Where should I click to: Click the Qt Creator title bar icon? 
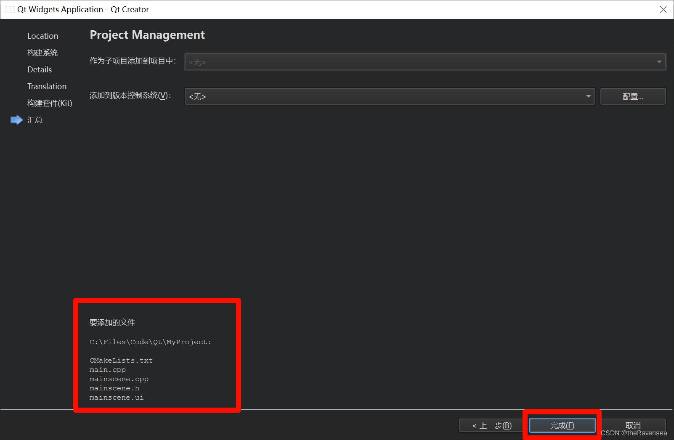pos(10,9)
